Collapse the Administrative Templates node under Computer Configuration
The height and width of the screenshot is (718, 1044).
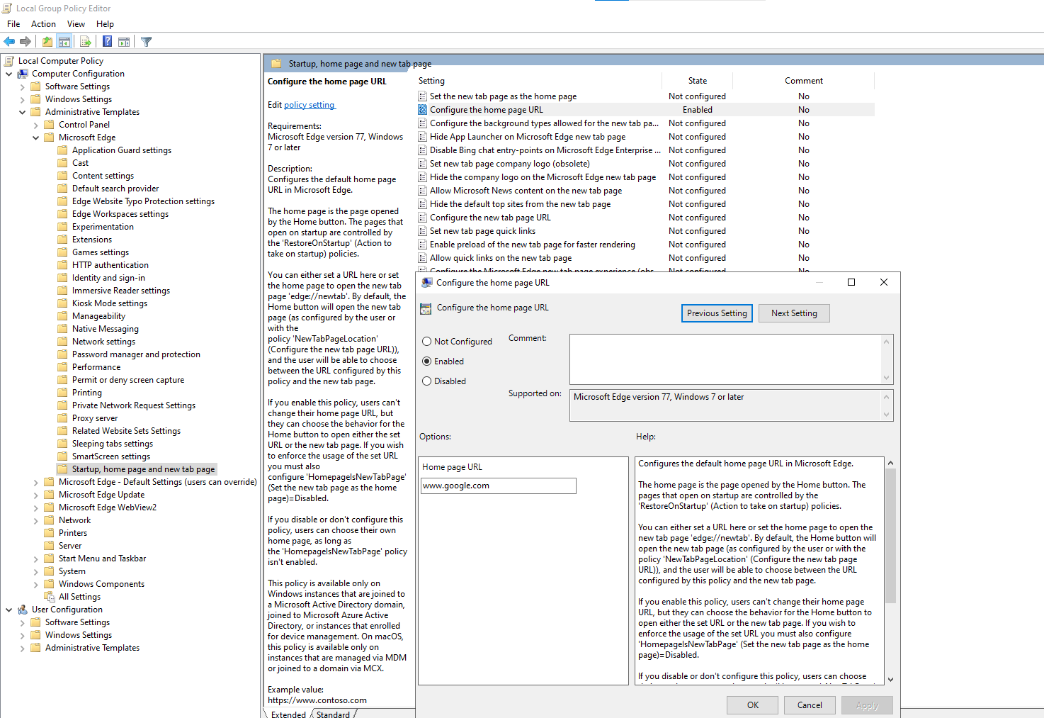tap(22, 112)
